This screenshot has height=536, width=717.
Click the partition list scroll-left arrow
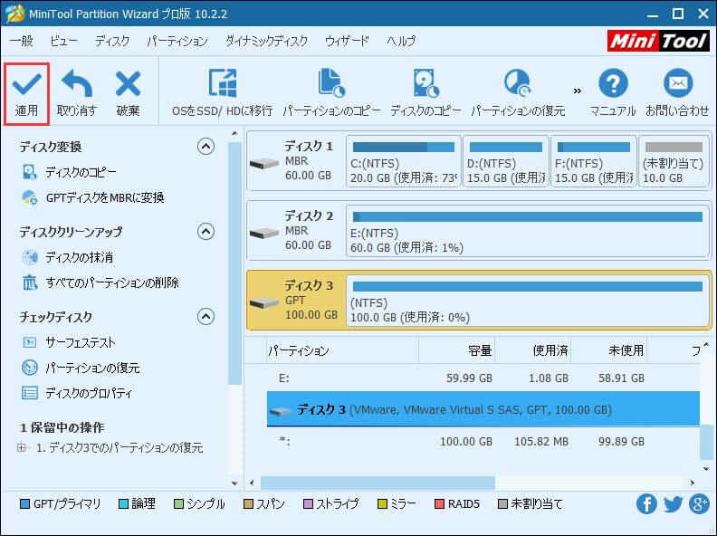(252, 483)
